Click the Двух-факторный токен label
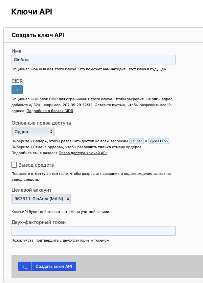Screen dimensions: 203x283 [38, 222]
